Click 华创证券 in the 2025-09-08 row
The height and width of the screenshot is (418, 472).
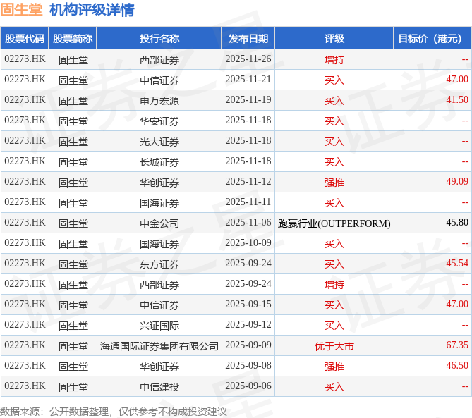coord(159,367)
